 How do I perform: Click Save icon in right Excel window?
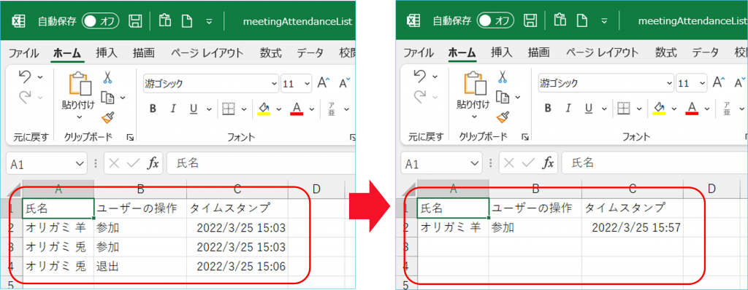click(x=531, y=21)
